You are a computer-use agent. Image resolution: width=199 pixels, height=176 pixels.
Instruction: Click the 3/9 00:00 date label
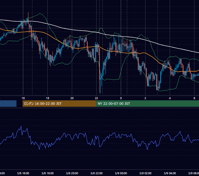click(121, 173)
